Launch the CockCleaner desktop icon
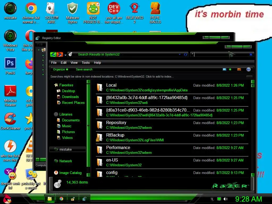Viewport: 272px width, 204px height. coord(10,121)
